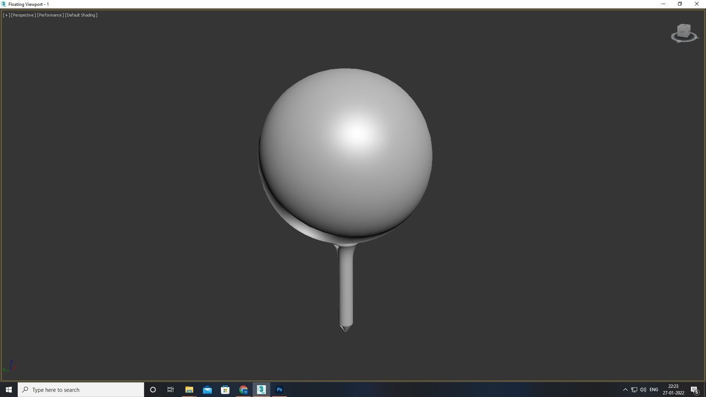
Task: Open the notification center icon
Action: (694, 390)
